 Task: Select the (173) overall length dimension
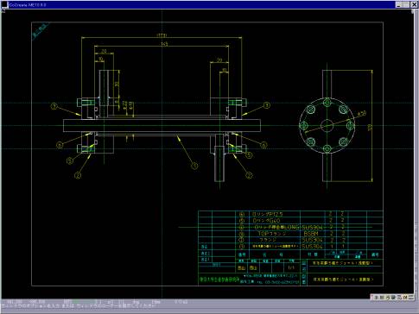point(162,35)
